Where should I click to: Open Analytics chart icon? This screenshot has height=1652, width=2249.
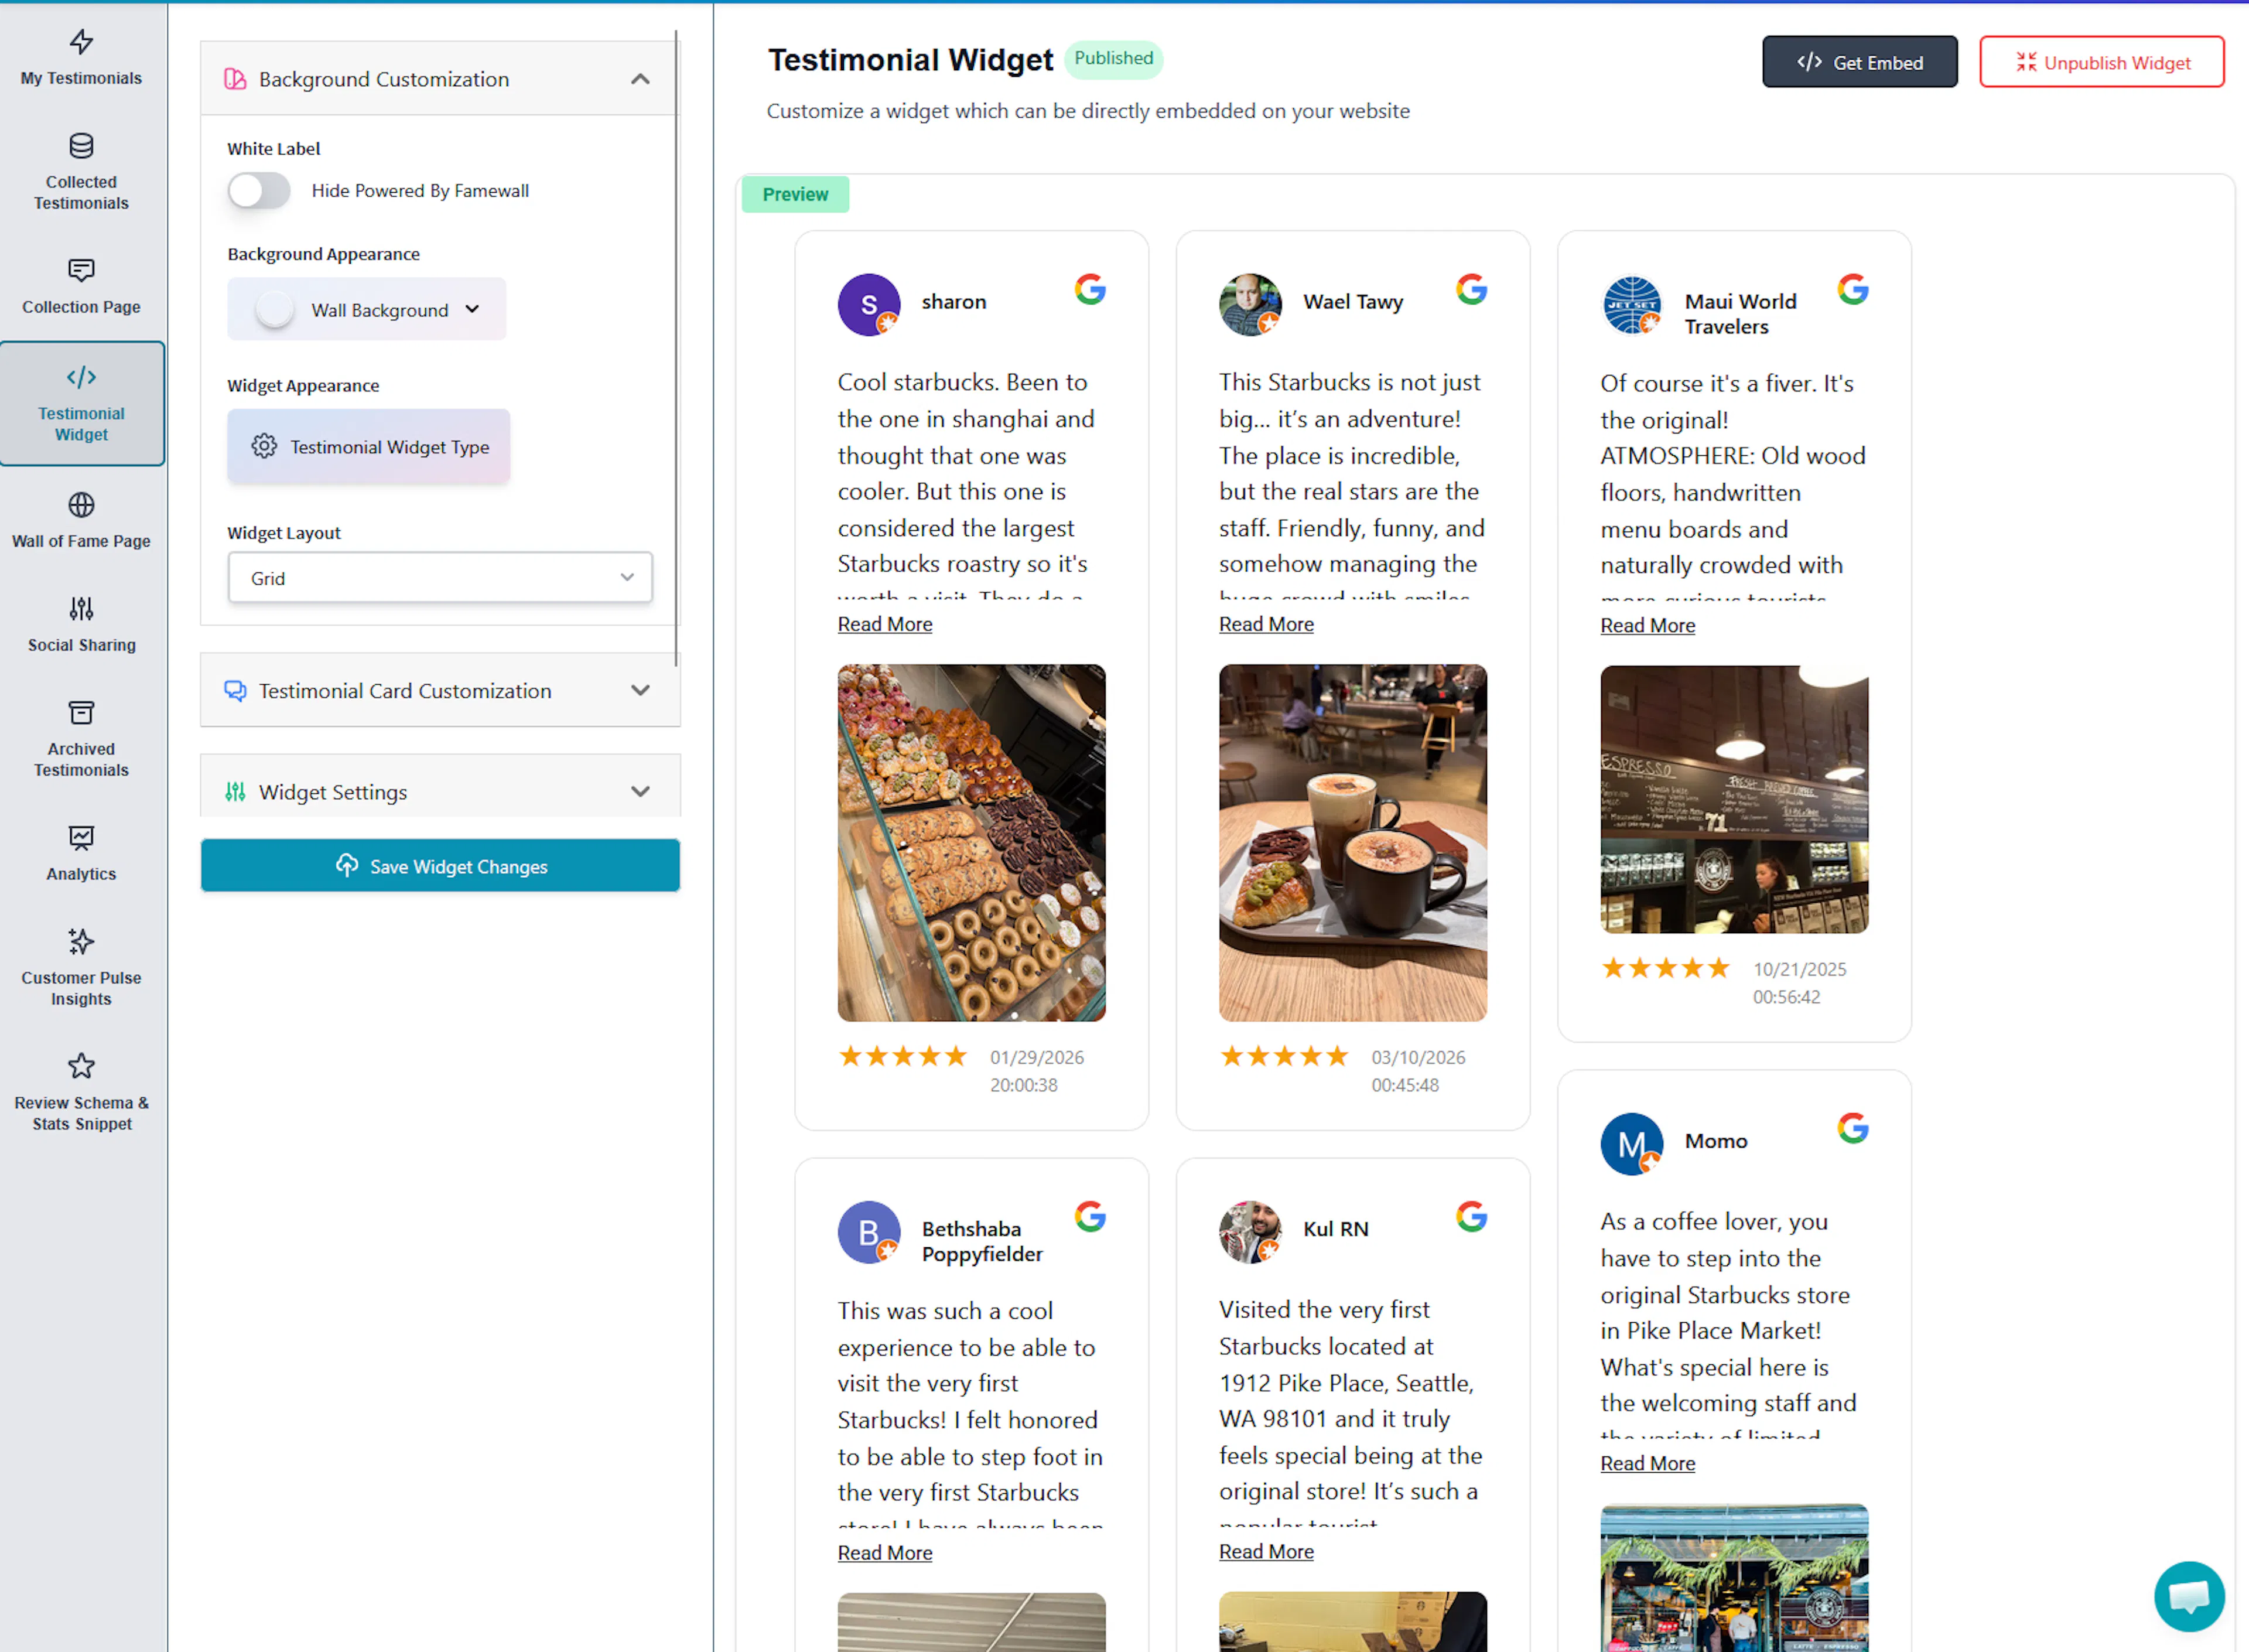(81, 838)
